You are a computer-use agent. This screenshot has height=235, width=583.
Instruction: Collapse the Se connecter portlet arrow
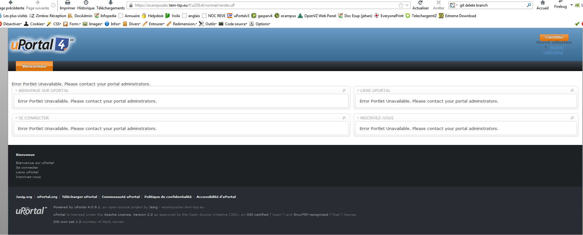(17, 118)
